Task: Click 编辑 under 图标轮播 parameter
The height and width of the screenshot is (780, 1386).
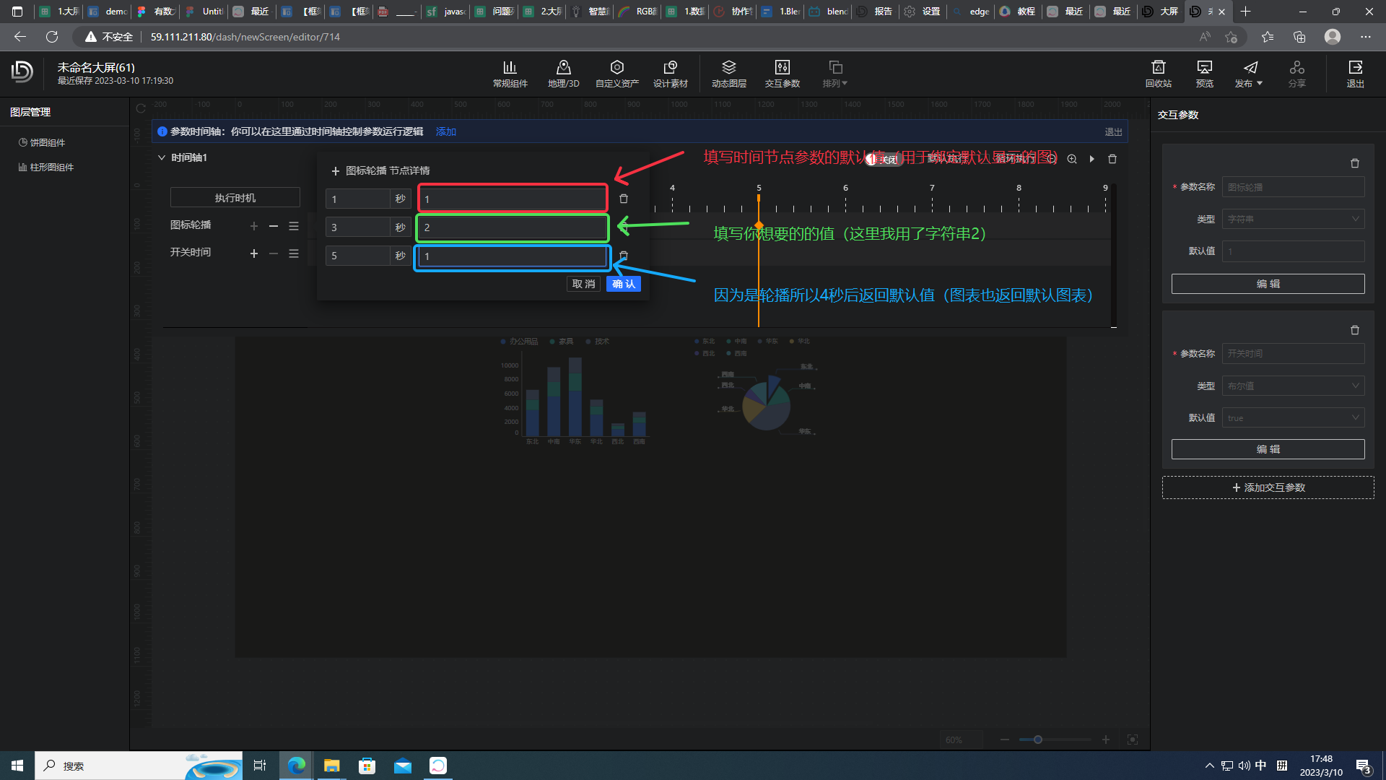Action: 1268,284
